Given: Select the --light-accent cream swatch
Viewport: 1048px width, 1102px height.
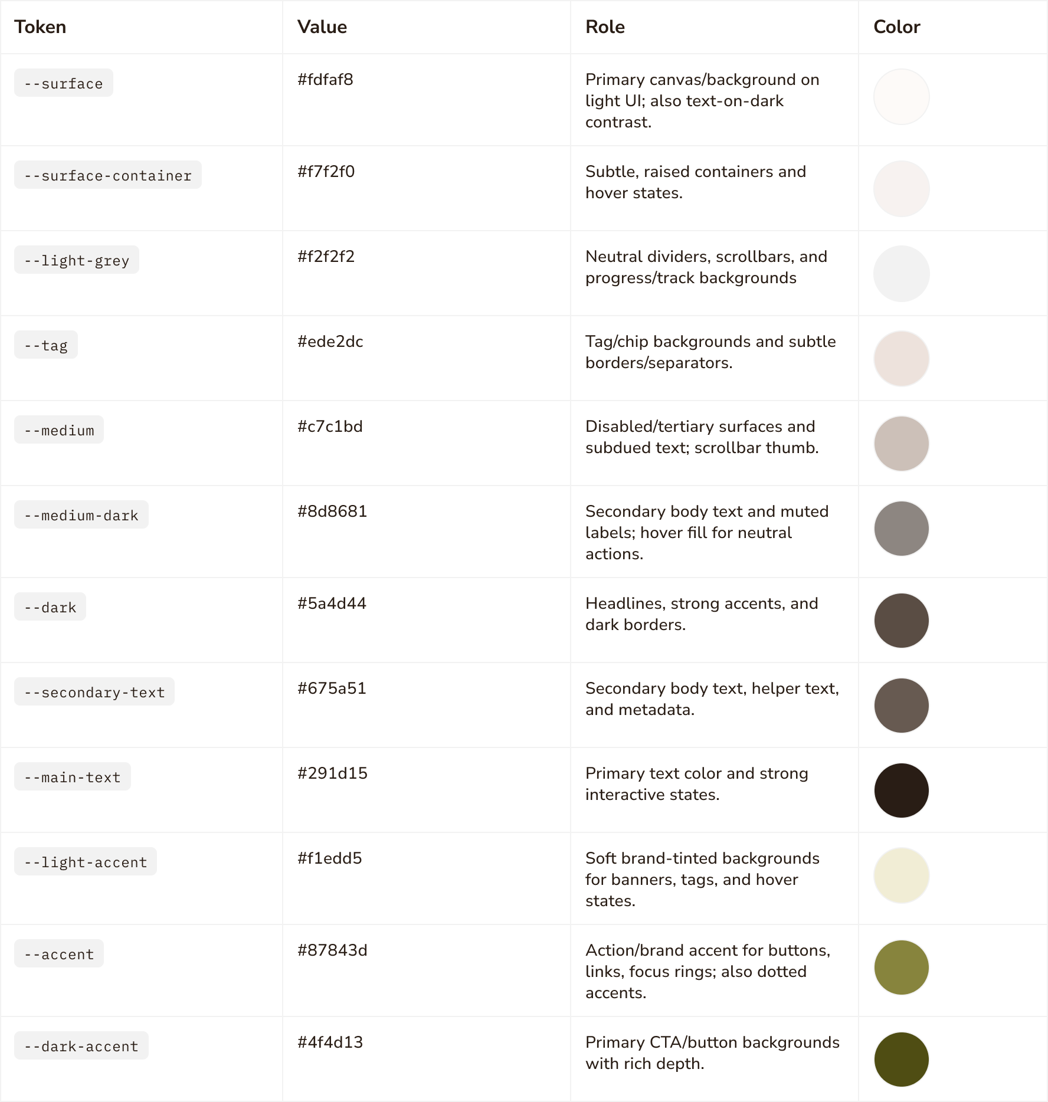Looking at the screenshot, I should (901, 875).
